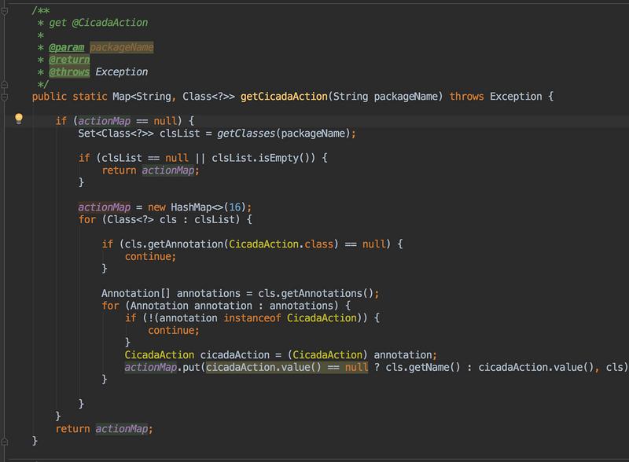Click the Map<String, Class<?>> return type
629x462 pixels.
[x=174, y=97]
